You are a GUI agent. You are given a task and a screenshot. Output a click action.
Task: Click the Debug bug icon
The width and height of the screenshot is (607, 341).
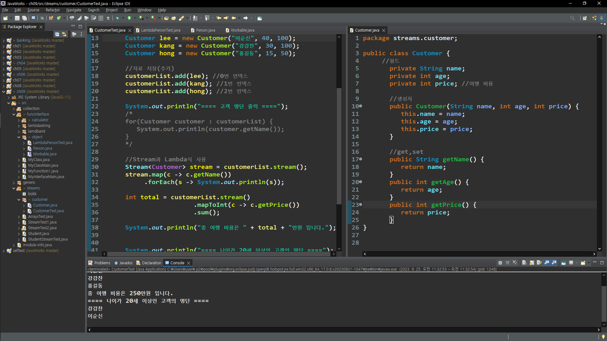[117, 18]
